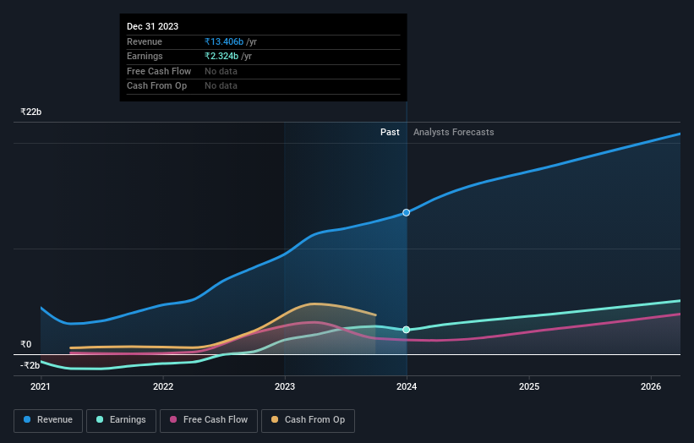Click the 2025 x-axis label
The width and height of the screenshot is (694, 443).
529,387
